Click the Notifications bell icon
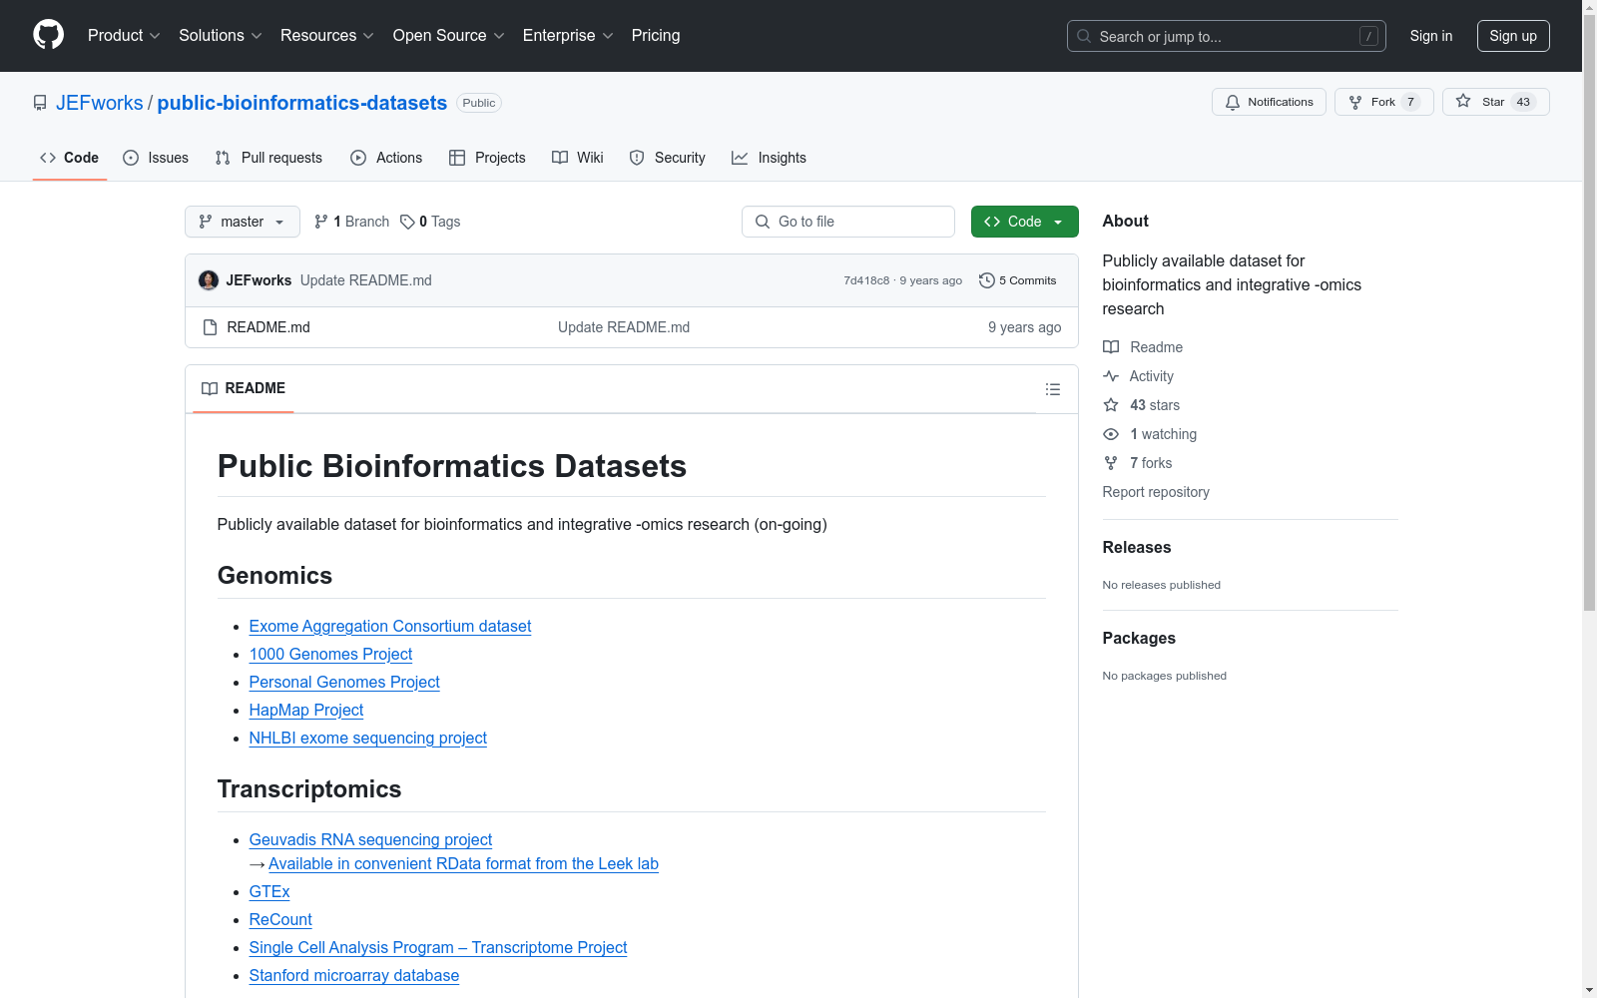 coord(1233,102)
